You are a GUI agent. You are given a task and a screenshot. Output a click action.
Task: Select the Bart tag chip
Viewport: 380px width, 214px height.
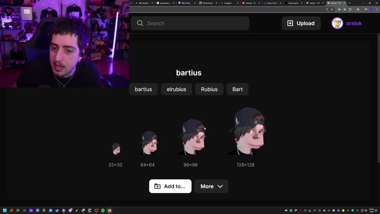237,89
